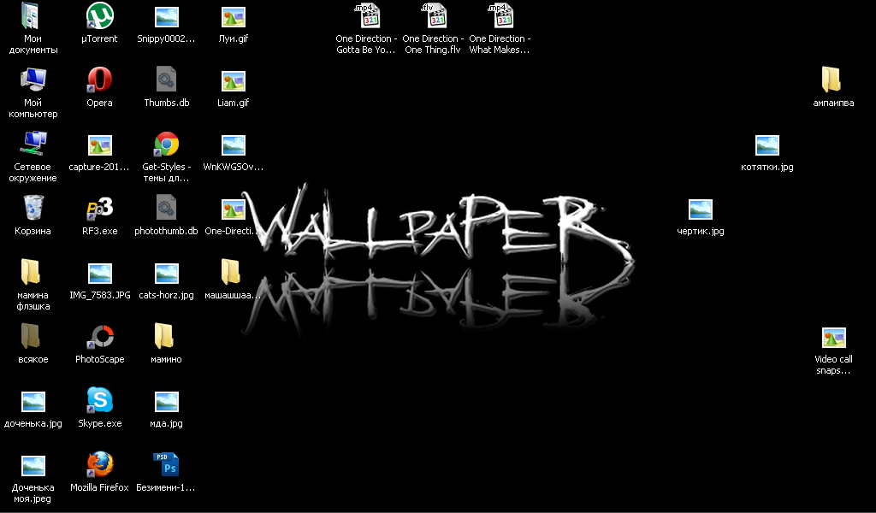Select the WnKWGSOv image file
The width and height of the screenshot is (876, 513).
point(233,145)
